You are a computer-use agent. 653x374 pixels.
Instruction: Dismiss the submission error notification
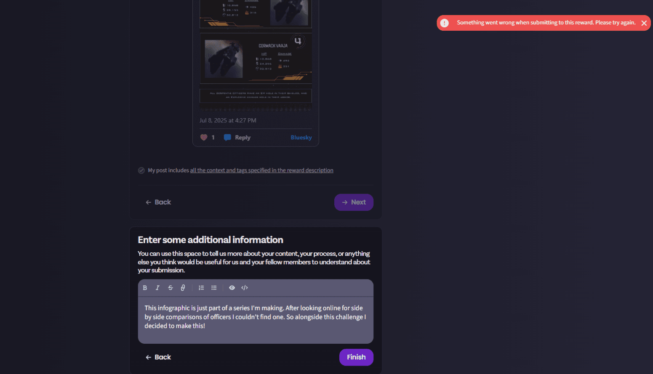click(x=644, y=23)
